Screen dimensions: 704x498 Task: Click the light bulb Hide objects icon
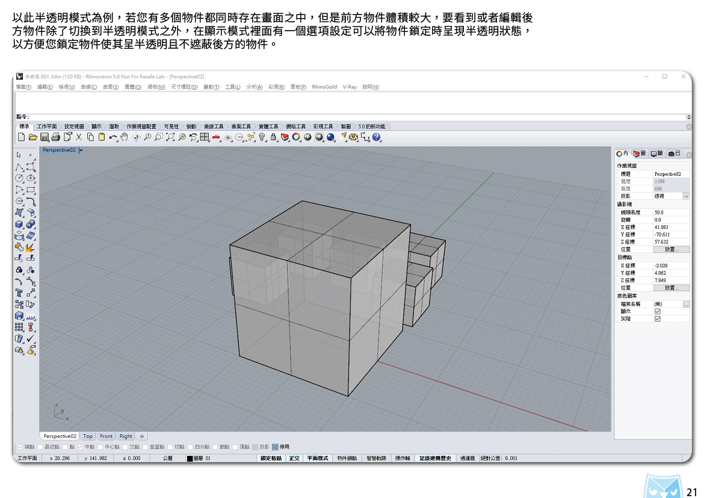click(262, 137)
